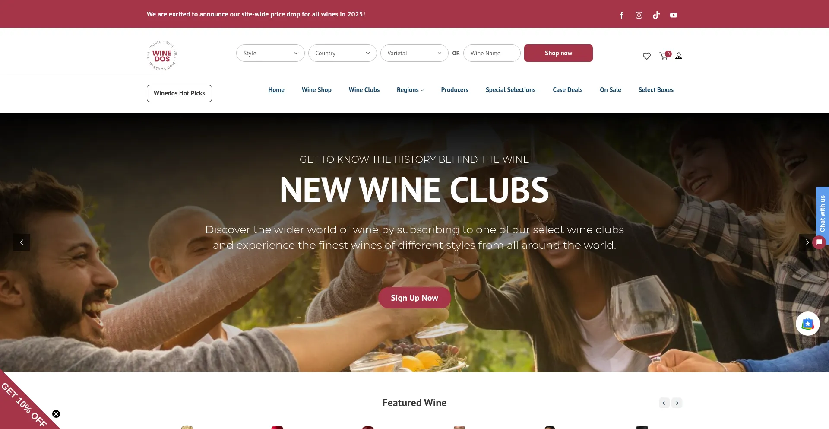Click the Sign Up Now button
The image size is (829, 429).
[414, 298]
